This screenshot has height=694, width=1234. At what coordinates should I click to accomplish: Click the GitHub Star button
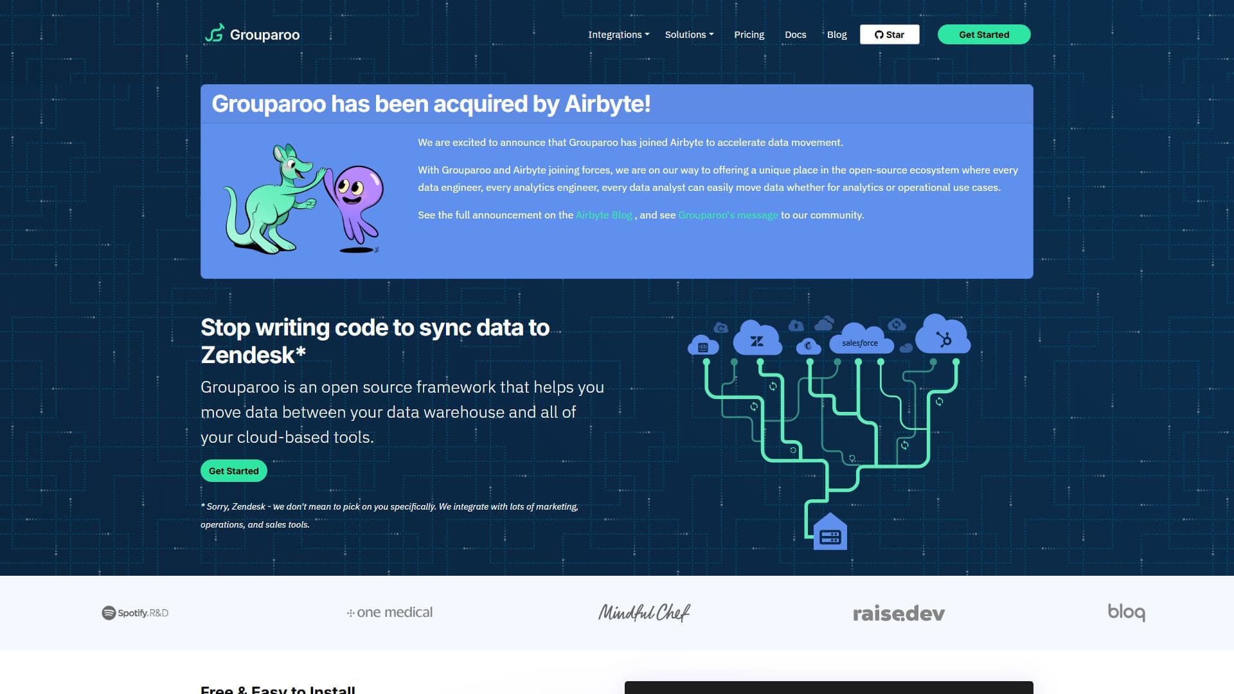tap(890, 35)
